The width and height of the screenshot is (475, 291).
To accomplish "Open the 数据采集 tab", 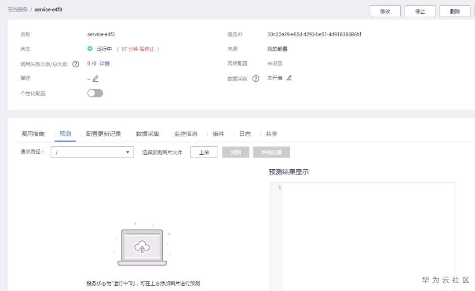I will pos(147,134).
